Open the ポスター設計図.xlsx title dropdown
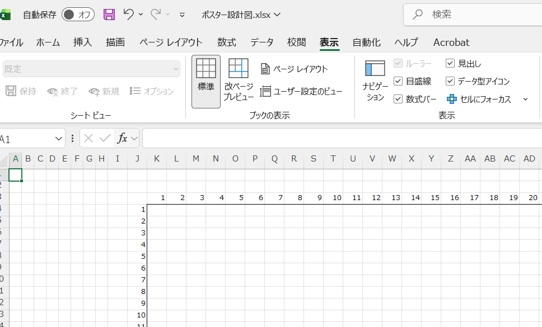Viewport: 542px width, 327px height. click(x=278, y=15)
